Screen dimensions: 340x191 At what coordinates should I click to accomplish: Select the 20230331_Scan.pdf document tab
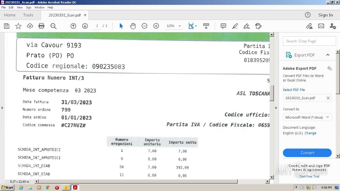point(65,15)
